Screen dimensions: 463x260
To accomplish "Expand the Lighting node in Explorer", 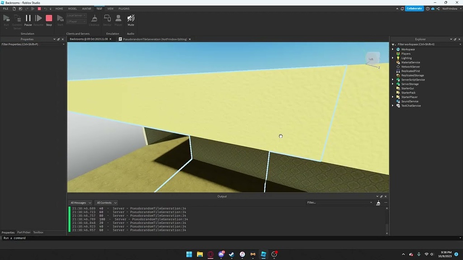I will click(393, 58).
